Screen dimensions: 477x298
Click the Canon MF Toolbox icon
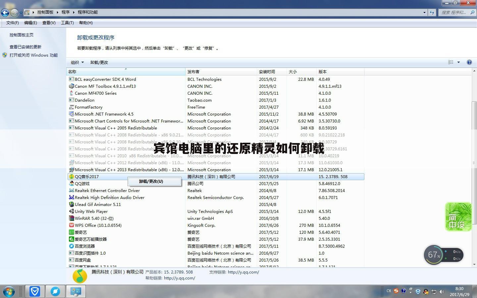71,86
